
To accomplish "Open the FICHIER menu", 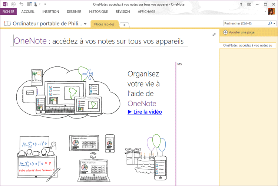I will coord(8,12).
